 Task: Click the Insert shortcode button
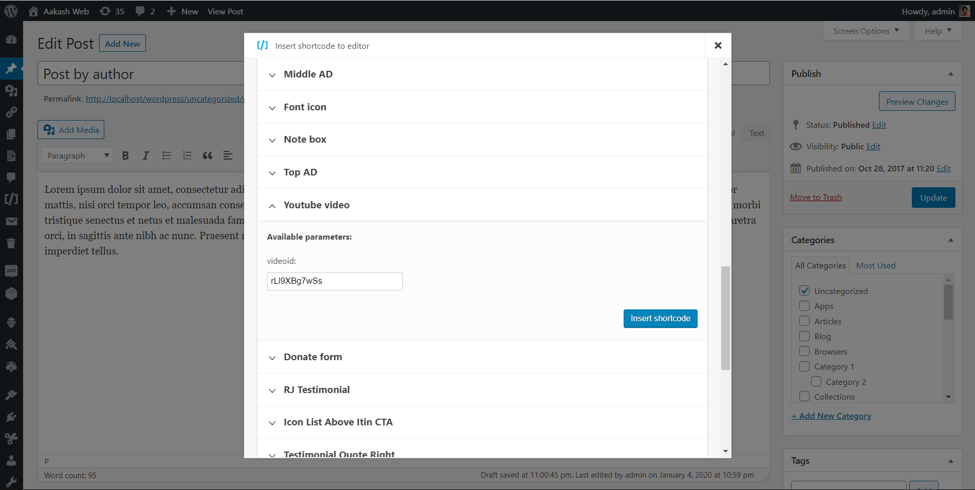(661, 319)
